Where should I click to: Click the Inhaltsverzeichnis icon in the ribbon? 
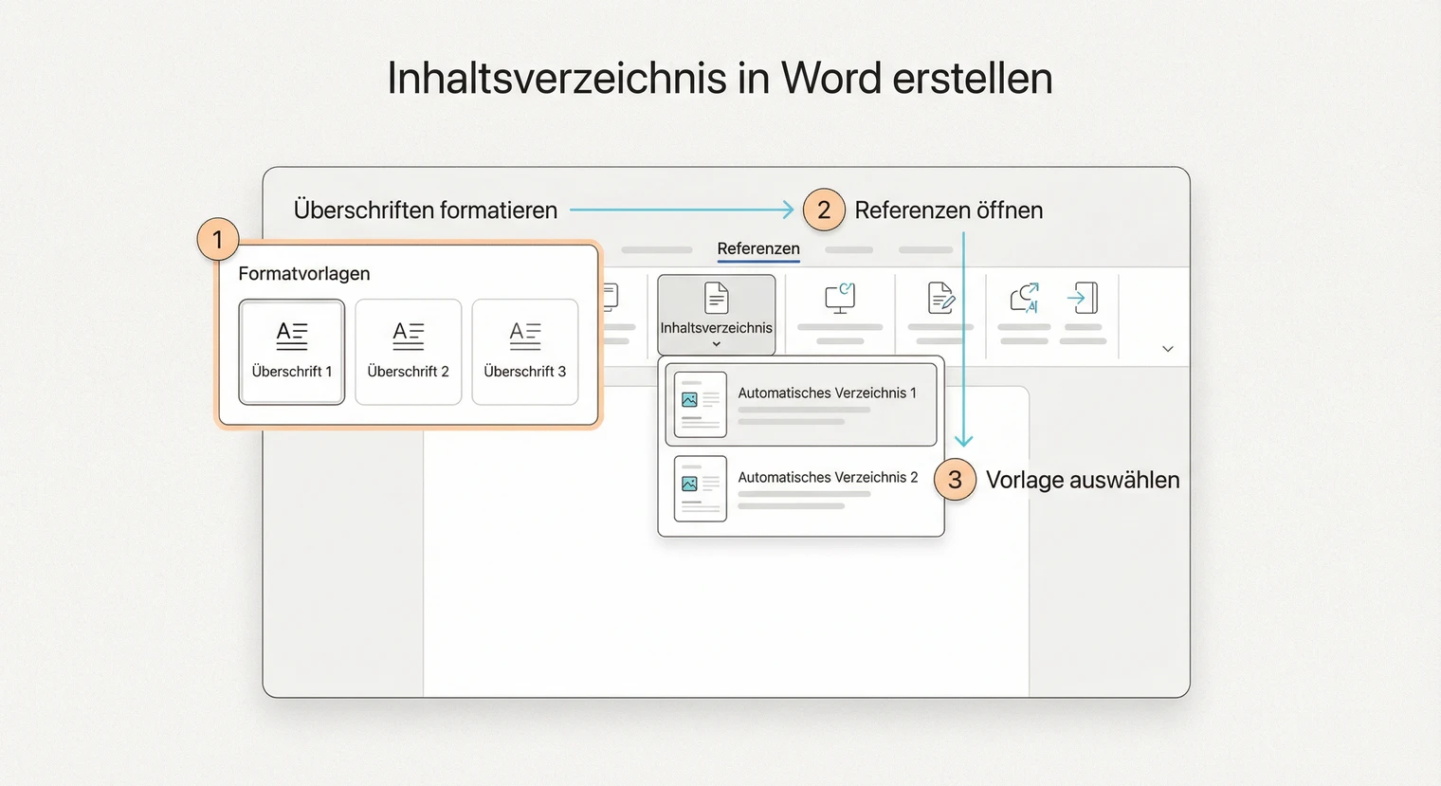(716, 299)
